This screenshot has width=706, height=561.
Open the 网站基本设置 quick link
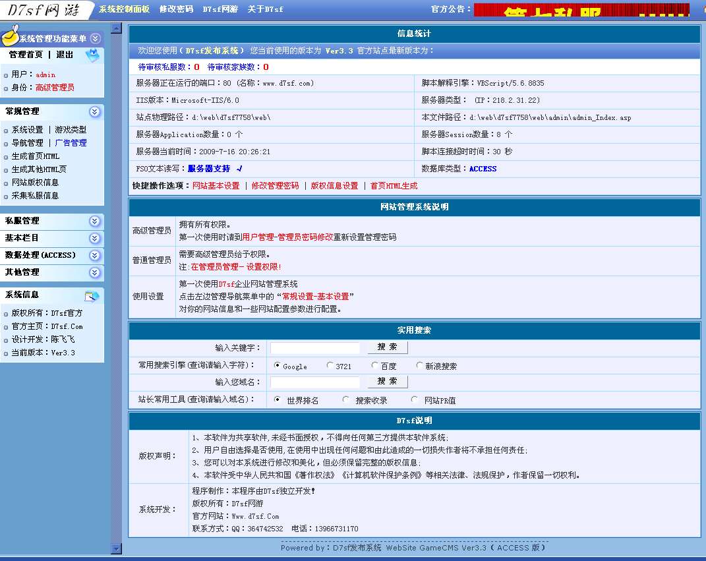(216, 186)
